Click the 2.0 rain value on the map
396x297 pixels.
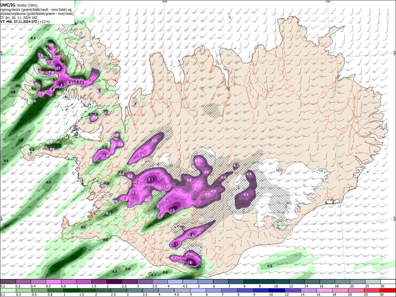[26, 68]
